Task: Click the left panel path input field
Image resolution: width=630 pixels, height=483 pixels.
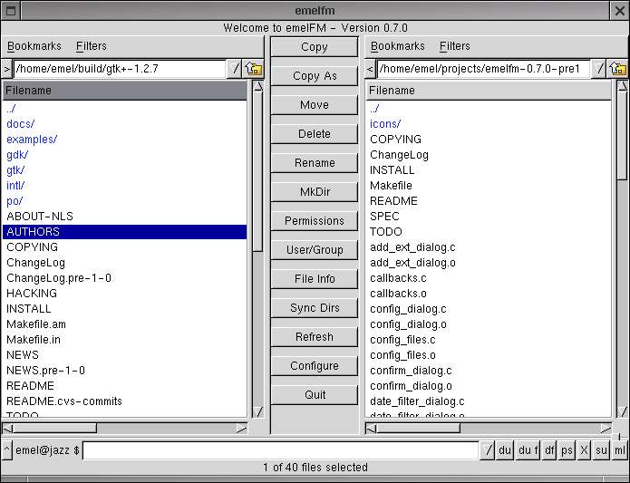Action: click(x=120, y=69)
